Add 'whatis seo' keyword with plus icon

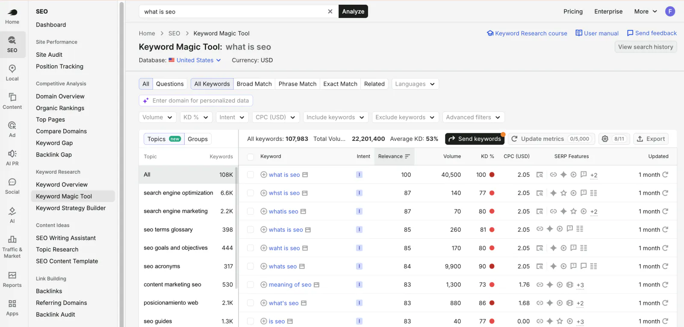(x=264, y=211)
